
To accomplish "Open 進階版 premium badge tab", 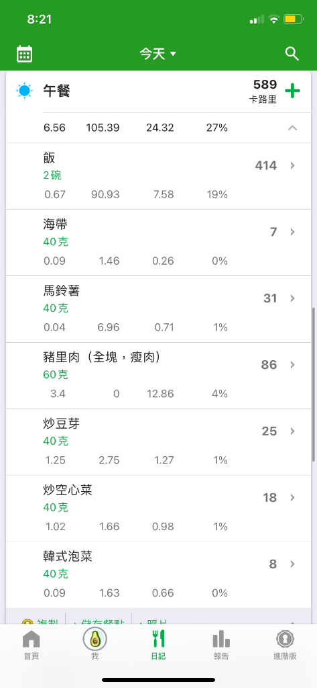I will (285, 645).
